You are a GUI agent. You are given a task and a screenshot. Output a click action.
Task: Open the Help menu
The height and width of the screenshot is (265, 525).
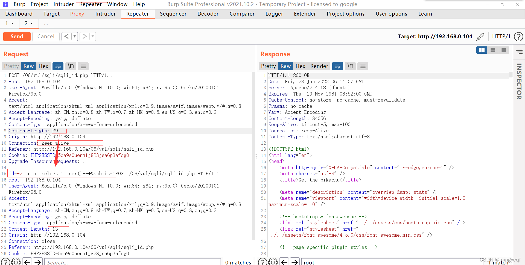[139, 4]
